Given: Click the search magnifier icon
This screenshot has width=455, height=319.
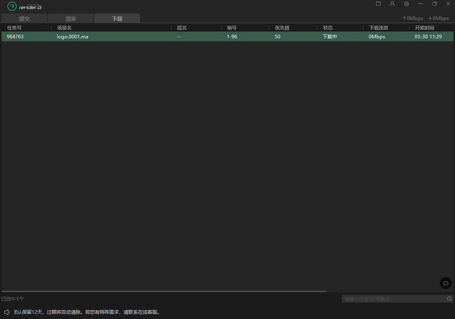Looking at the screenshot, I should pos(449,299).
